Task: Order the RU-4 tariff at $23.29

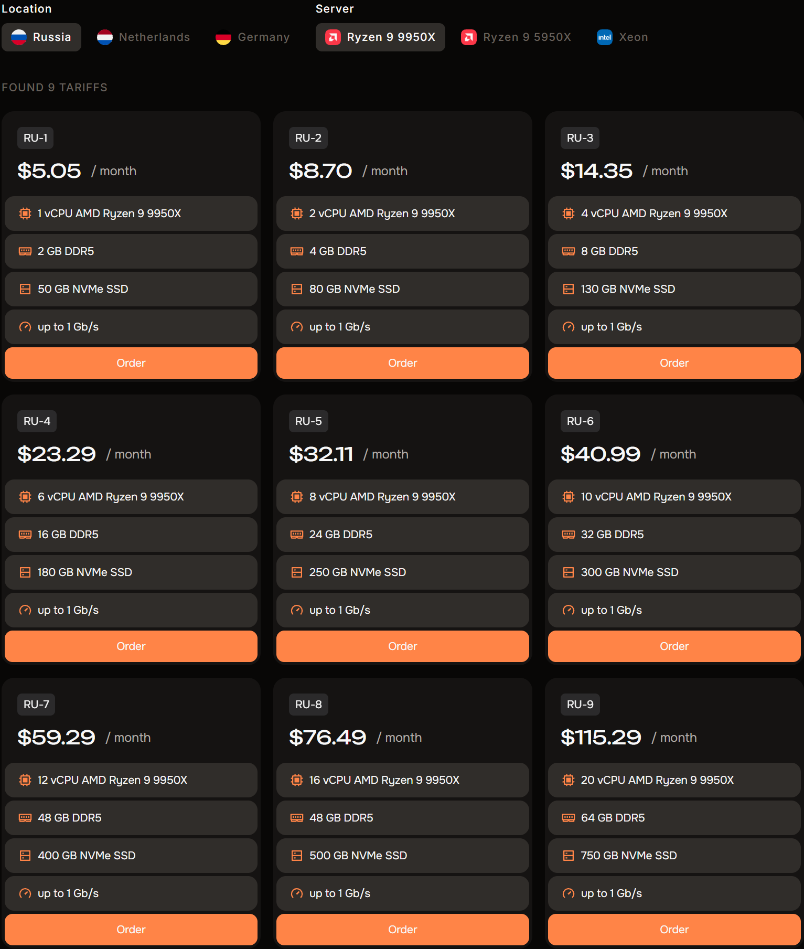Action: (131, 646)
